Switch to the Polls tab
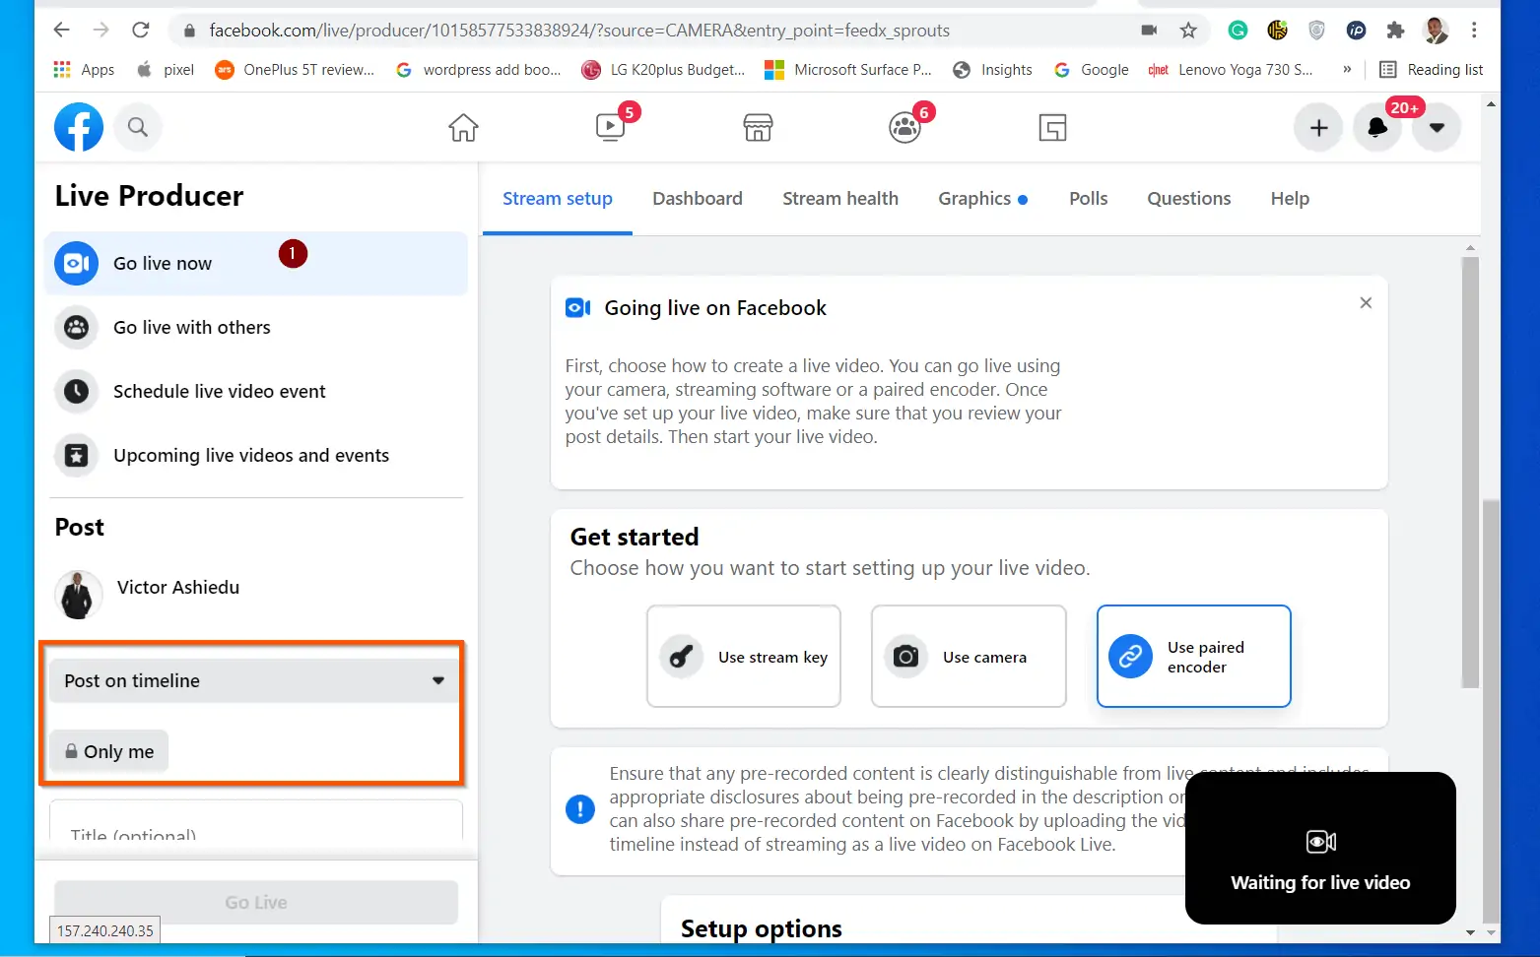 coord(1089,199)
